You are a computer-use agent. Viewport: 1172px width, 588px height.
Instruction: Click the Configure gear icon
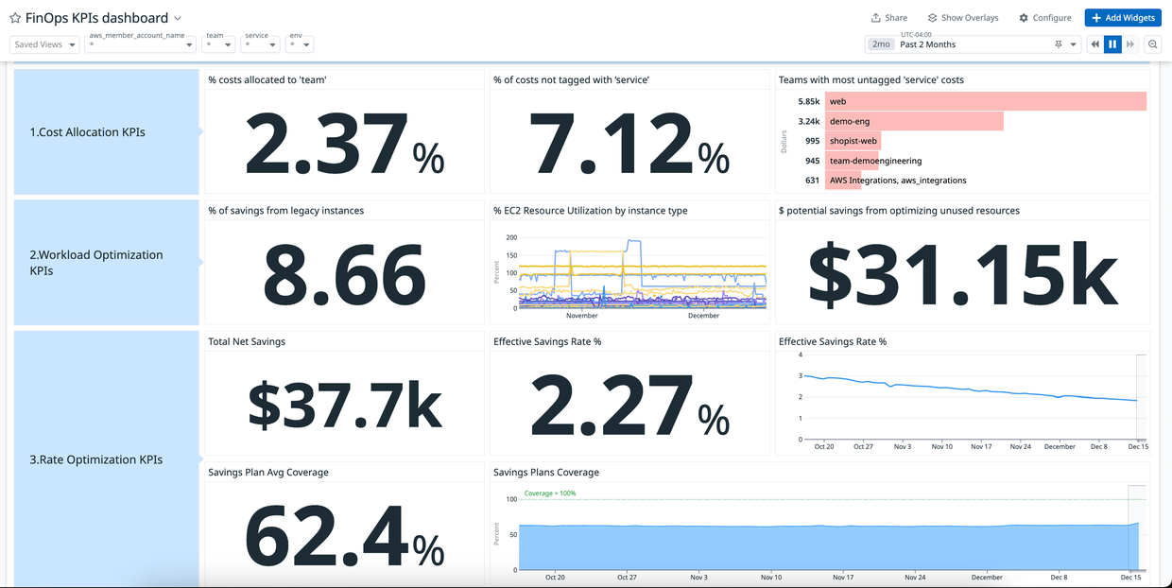tap(1024, 18)
